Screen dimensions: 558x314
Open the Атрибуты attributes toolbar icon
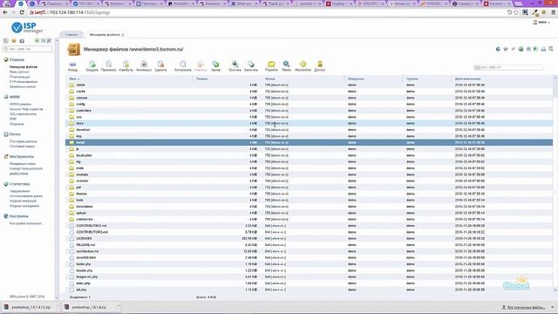(126, 65)
